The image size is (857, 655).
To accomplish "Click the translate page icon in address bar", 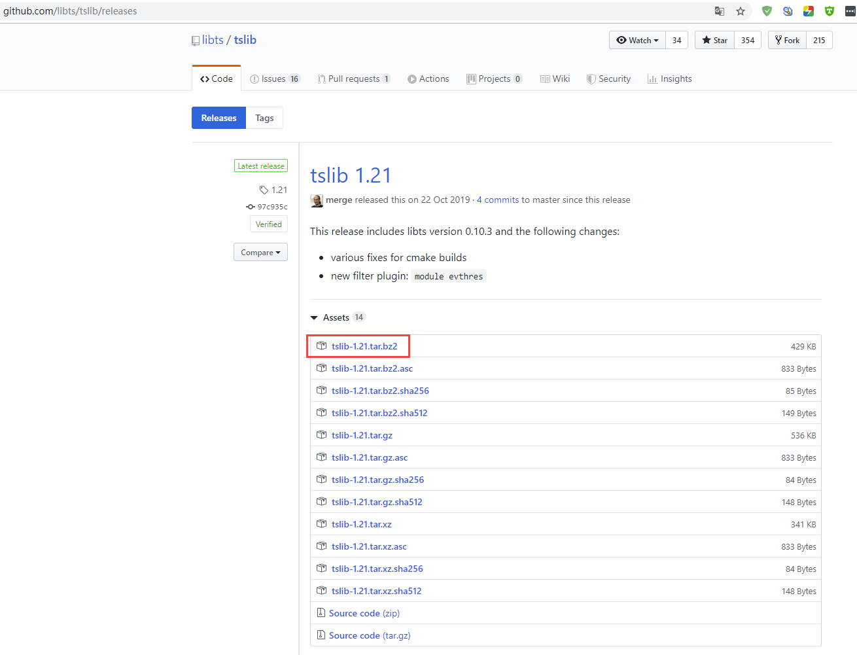I will (x=720, y=11).
